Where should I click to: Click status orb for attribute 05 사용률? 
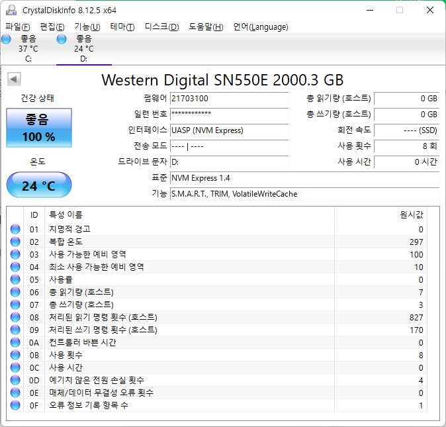(15, 279)
